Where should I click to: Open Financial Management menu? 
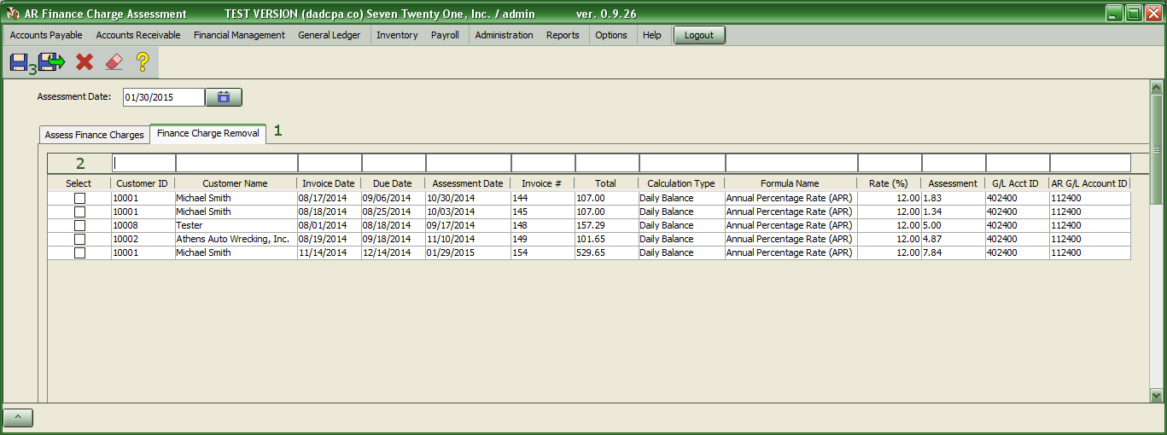pyautogui.click(x=239, y=35)
